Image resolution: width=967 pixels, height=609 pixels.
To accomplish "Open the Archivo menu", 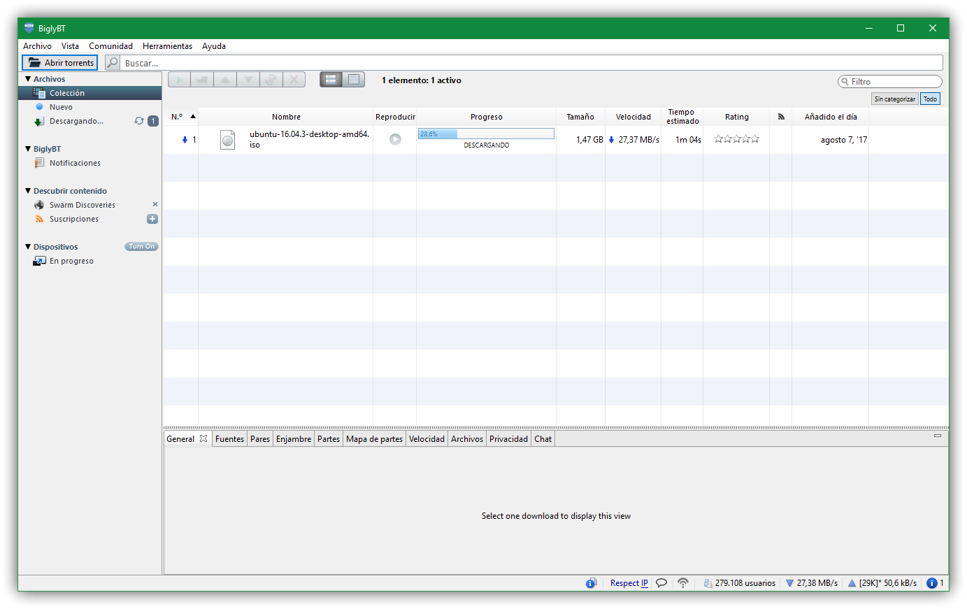I will (x=37, y=46).
